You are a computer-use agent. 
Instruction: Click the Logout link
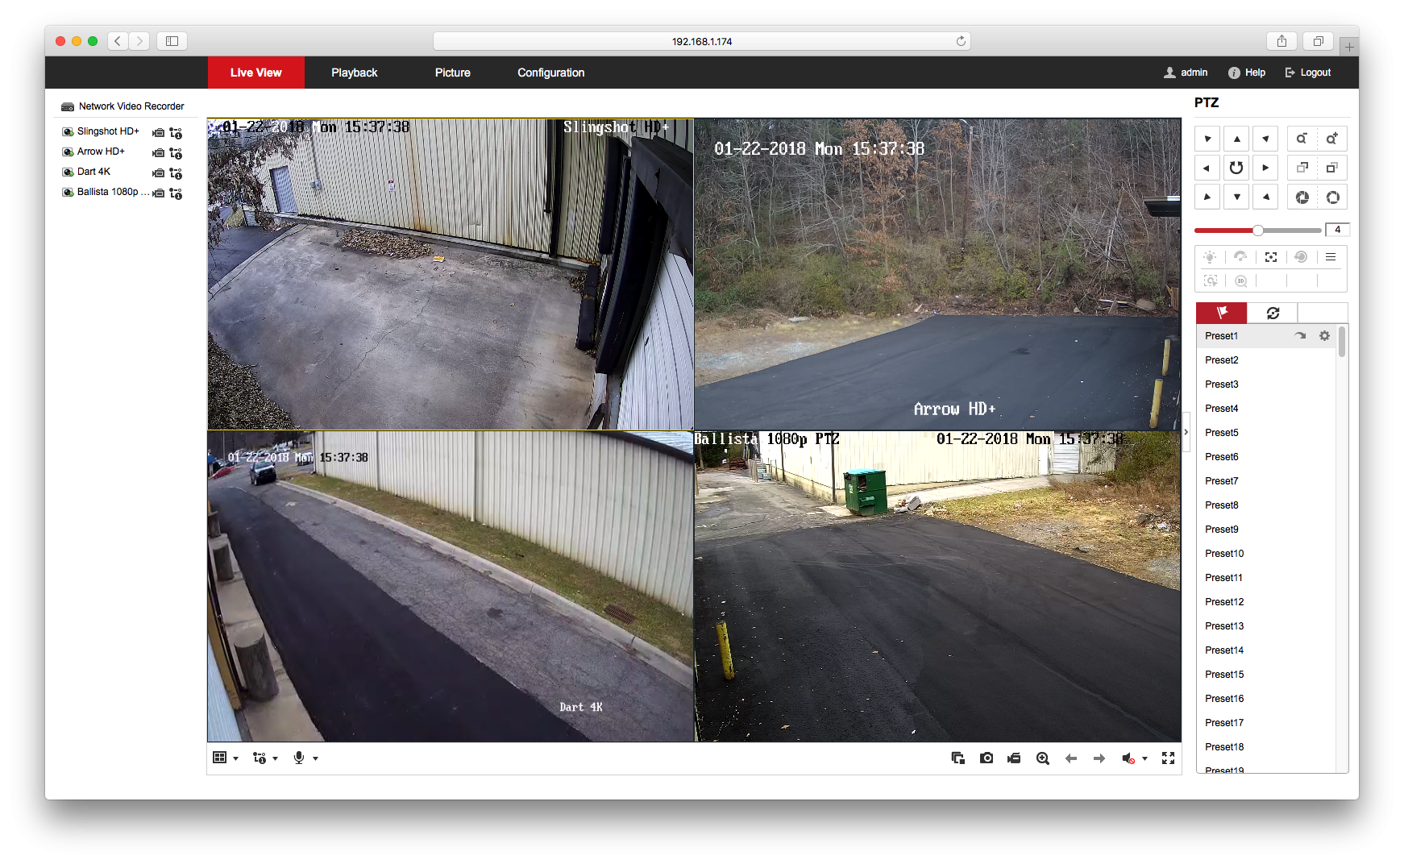(1307, 73)
